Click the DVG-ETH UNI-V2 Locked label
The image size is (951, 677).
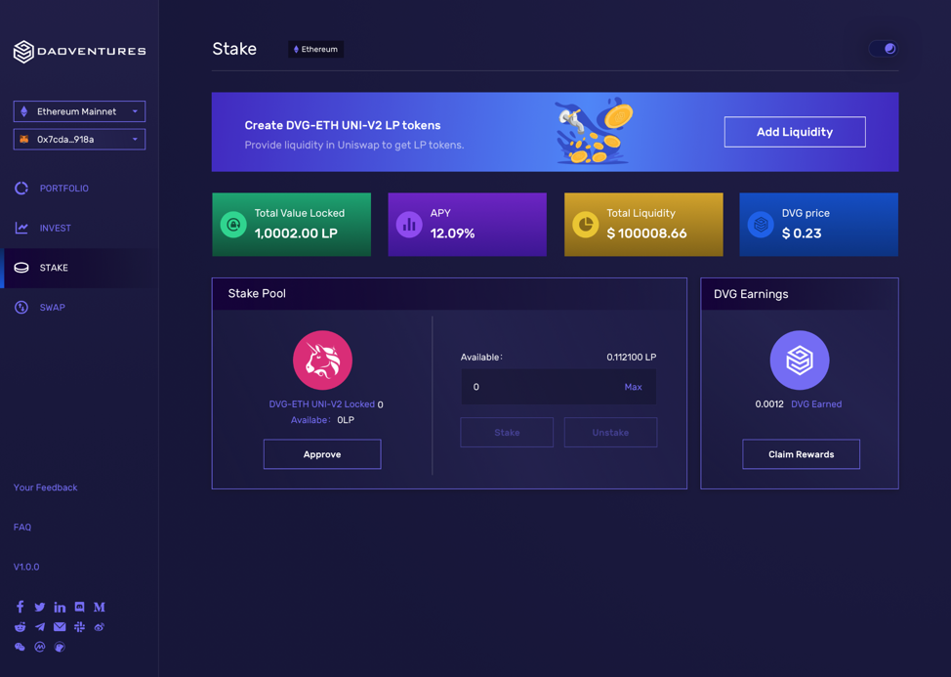pos(322,404)
